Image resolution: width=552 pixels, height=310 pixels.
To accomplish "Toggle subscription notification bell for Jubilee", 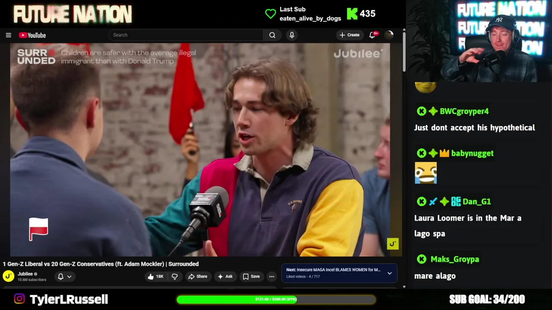I will click(61, 276).
